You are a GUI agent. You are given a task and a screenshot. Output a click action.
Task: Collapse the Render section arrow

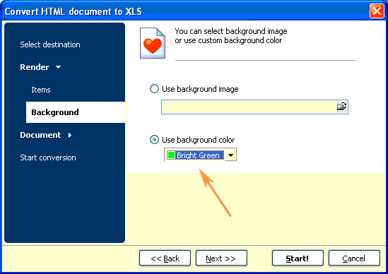[59, 67]
